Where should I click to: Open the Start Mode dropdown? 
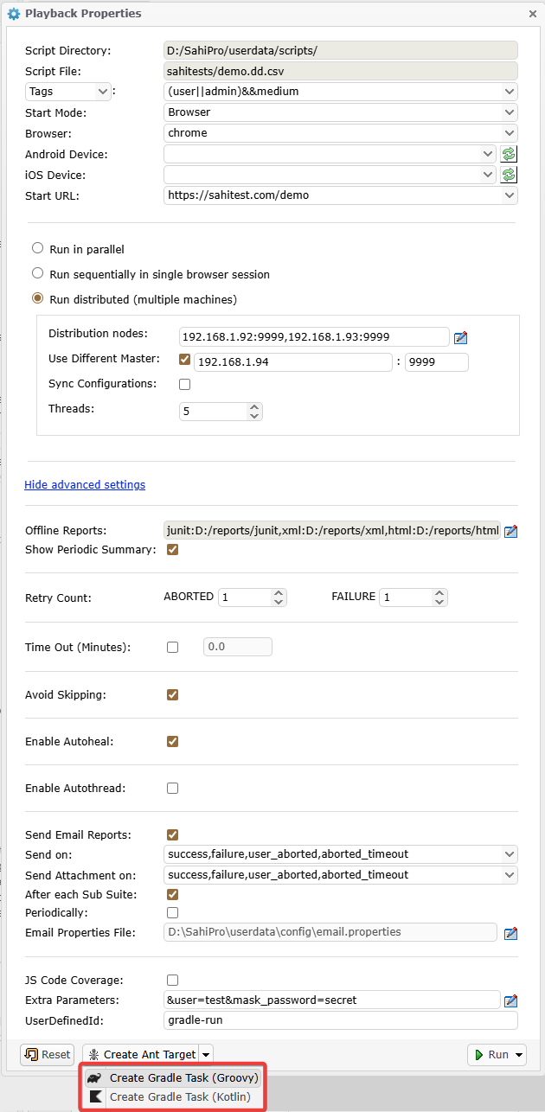(340, 112)
